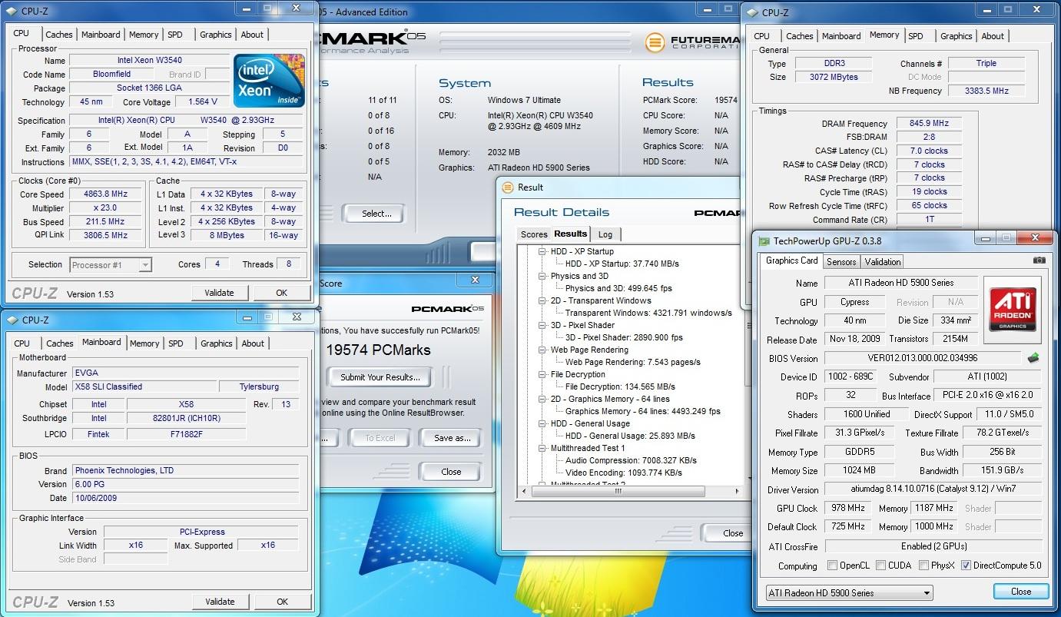
Task: Open Caches tab in CPU-Z CPU window
Action: (59, 35)
